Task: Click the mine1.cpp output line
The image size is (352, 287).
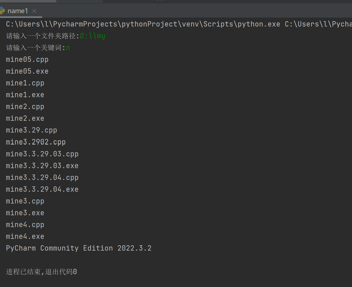Action: [x=25, y=83]
